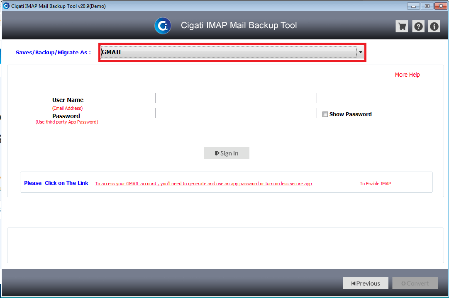Close the Cigati IMAP Backup window
This screenshot has width=449, height=298.
tap(441, 6)
